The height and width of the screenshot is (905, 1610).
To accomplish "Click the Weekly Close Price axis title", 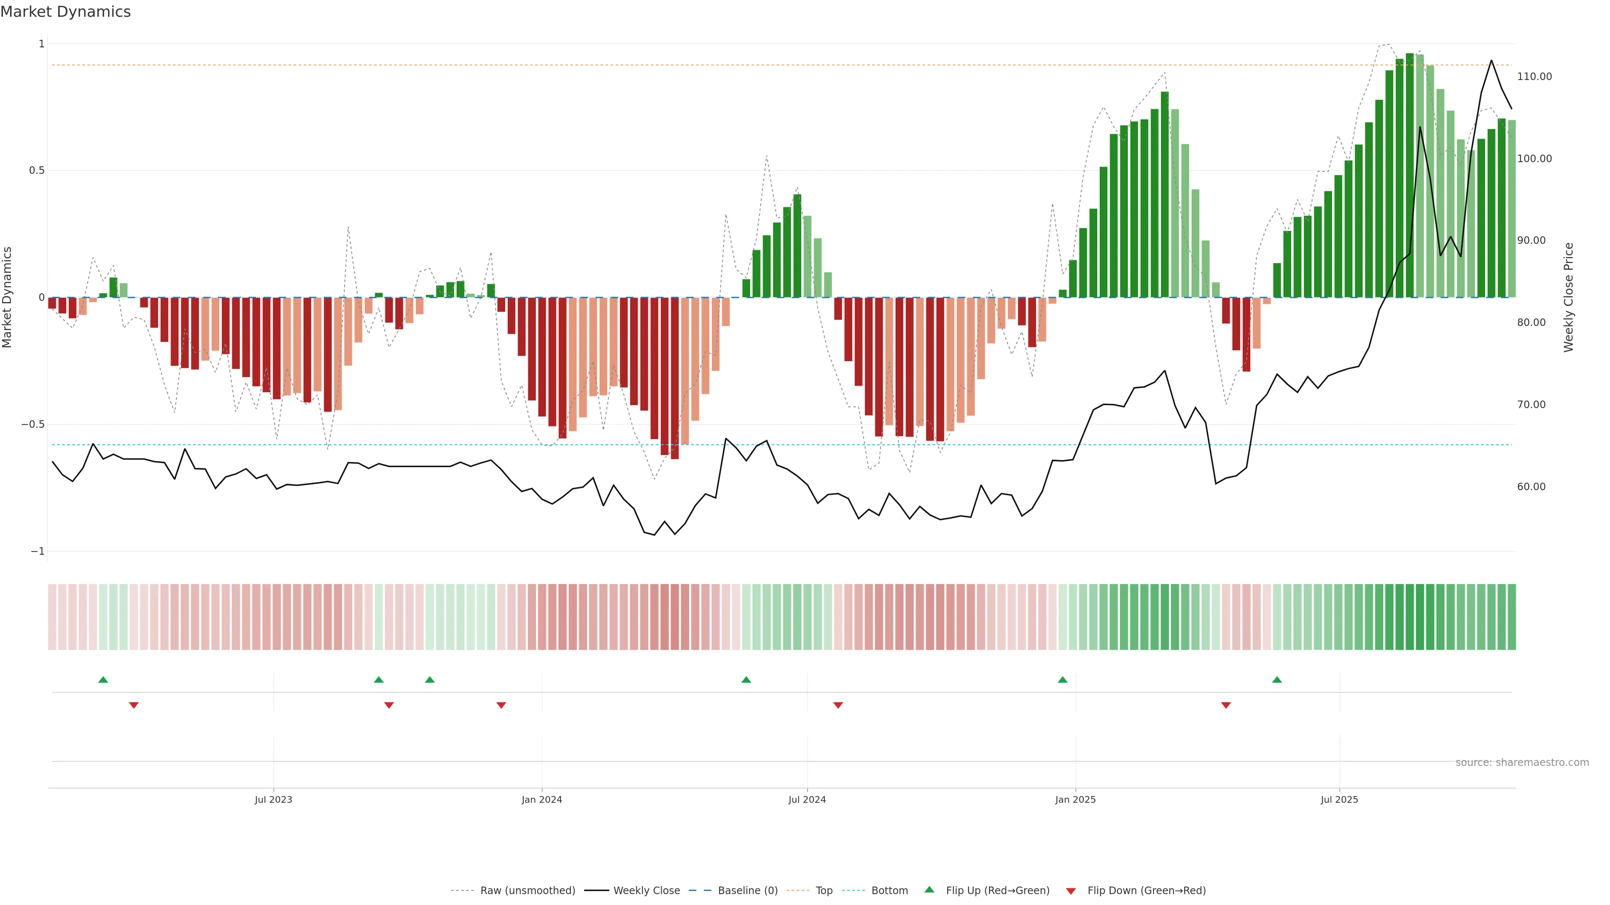I will (1568, 297).
